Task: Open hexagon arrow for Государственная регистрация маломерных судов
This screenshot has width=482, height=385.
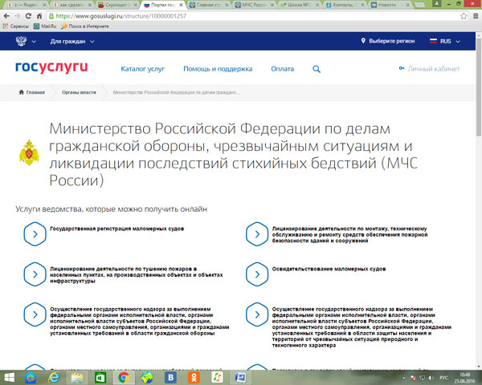Action: coord(35,234)
